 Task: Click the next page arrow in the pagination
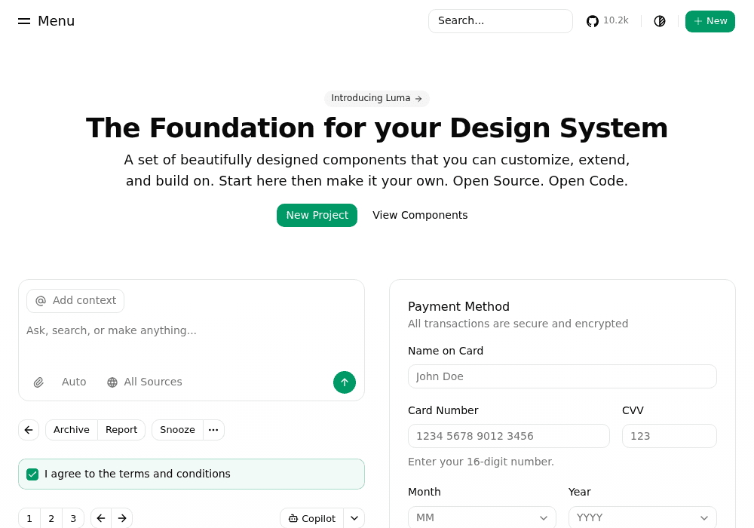click(x=122, y=518)
